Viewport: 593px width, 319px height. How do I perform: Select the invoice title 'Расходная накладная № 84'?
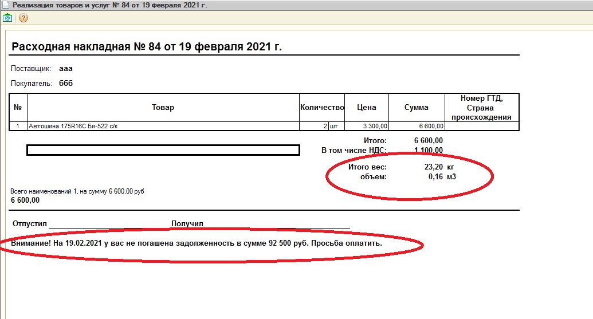click(146, 47)
